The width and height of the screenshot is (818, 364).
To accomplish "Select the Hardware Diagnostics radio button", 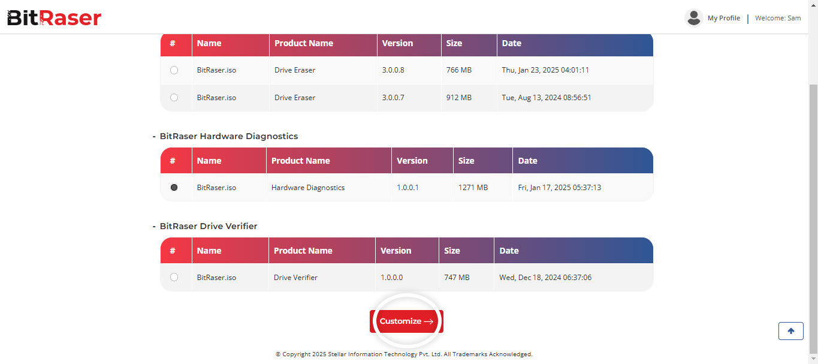I will [174, 188].
